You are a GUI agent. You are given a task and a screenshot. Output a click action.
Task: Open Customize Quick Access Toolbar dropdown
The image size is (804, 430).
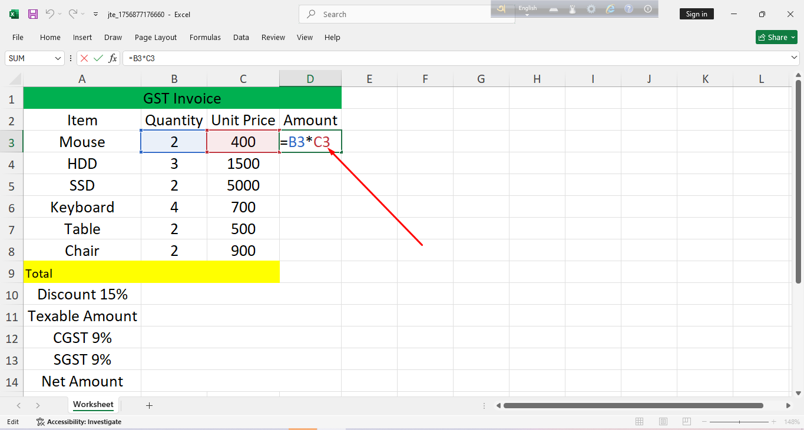pyautogui.click(x=96, y=14)
